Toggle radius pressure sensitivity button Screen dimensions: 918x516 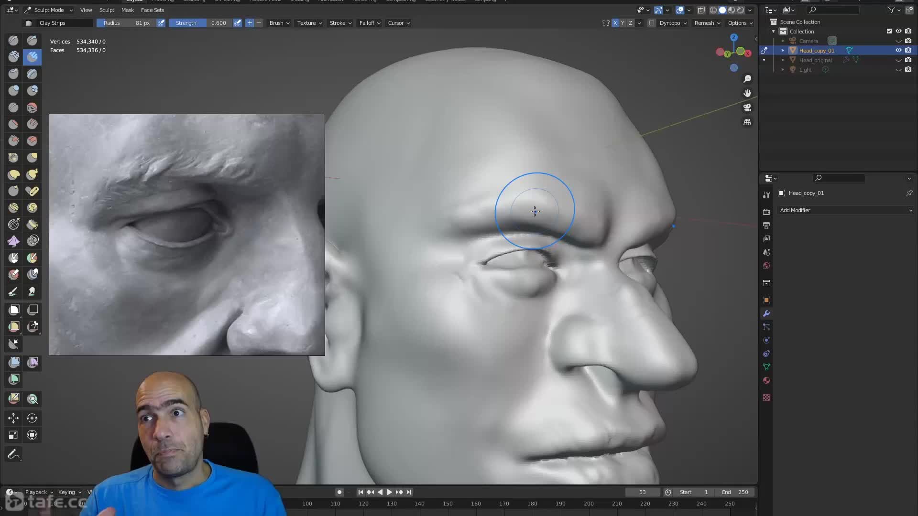click(x=161, y=23)
